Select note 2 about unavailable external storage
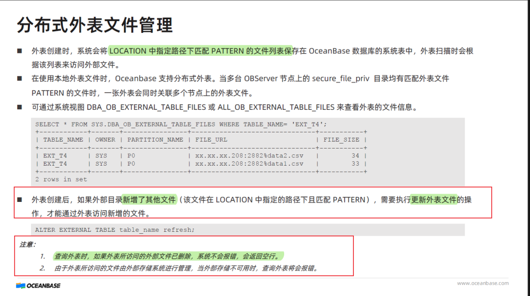Screen dimensions: 530x296 point(186,269)
